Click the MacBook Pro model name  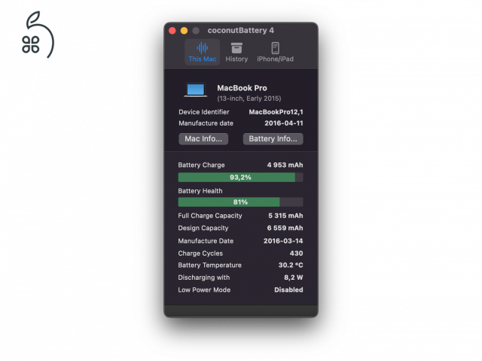[x=242, y=88]
